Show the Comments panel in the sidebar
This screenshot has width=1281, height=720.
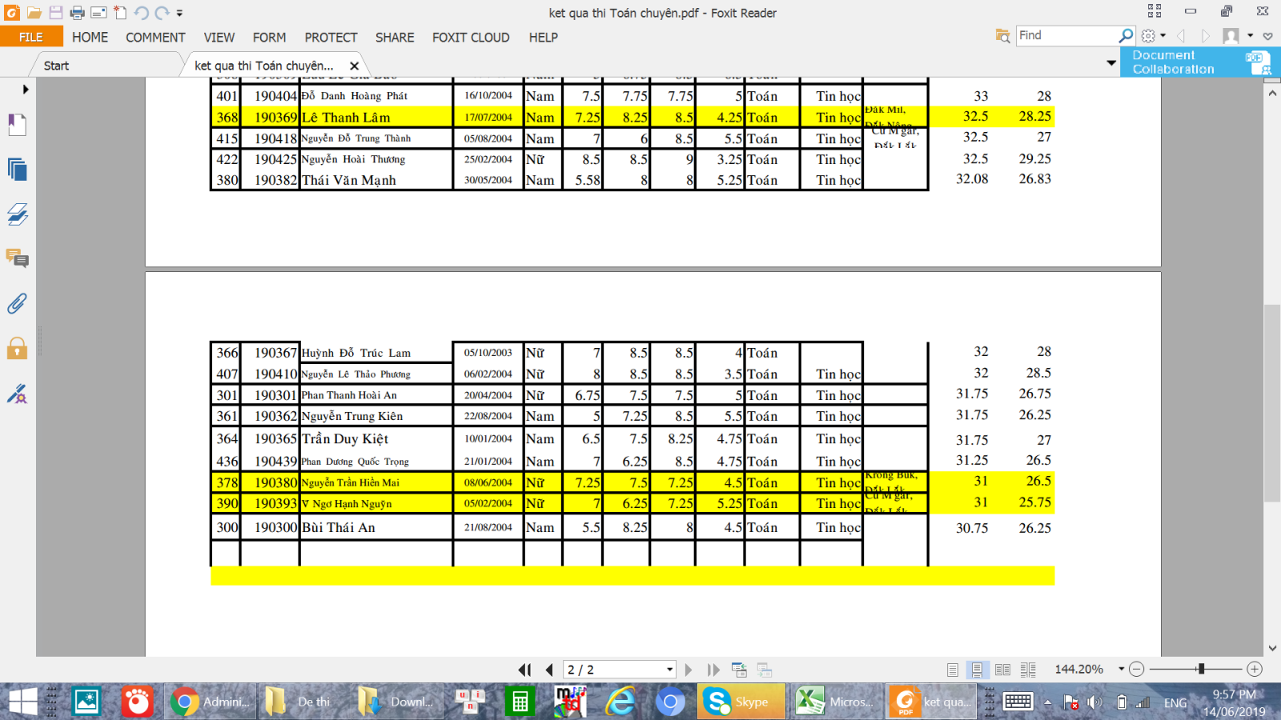pos(17,258)
